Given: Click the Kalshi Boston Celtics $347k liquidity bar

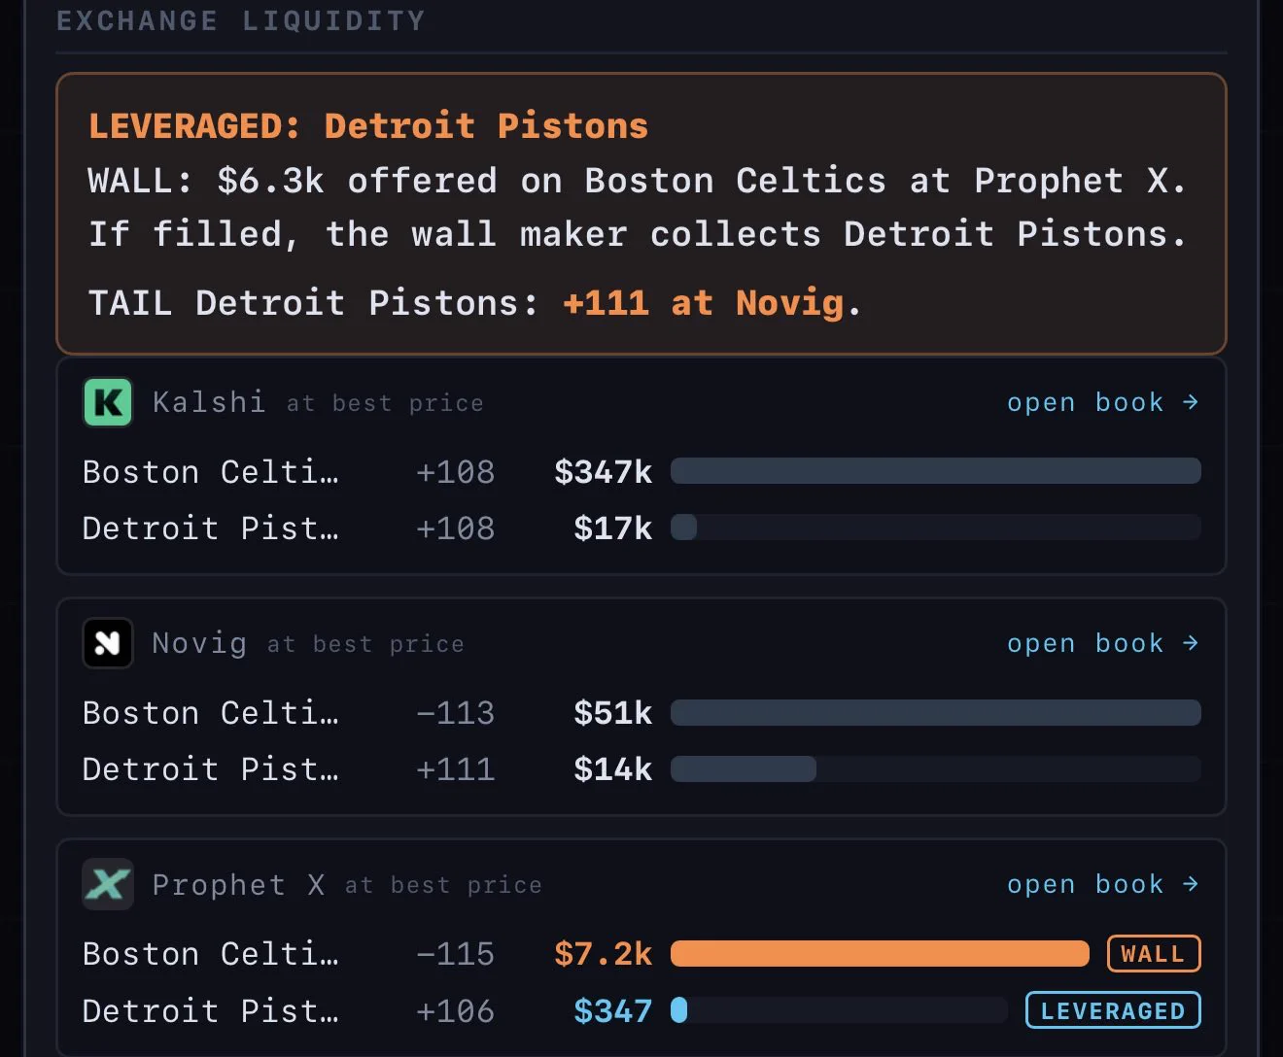Looking at the screenshot, I should pyautogui.click(x=936, y=471).
